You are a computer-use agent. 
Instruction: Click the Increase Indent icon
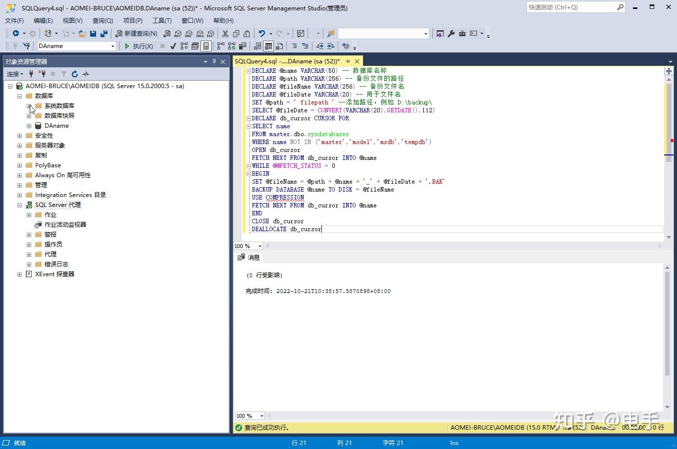point(331,46)
